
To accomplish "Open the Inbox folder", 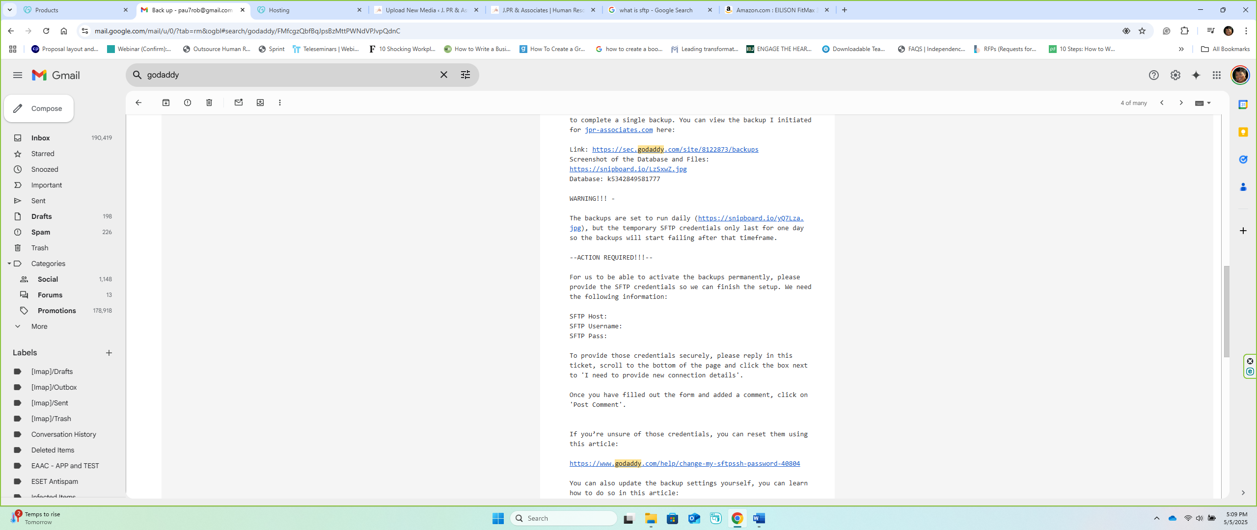I will [x=63, y=138].
